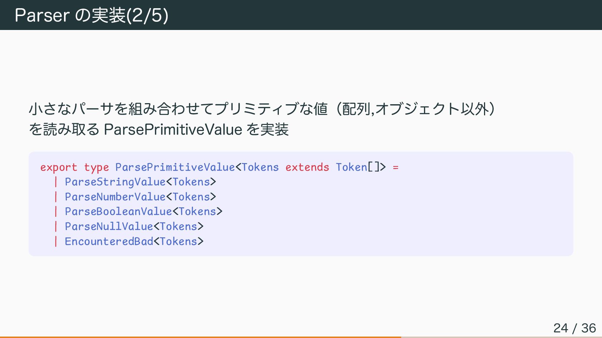Screen dimensions: 602x338
Task: Click the "export" keyword in the code
Action: point(59,167)
